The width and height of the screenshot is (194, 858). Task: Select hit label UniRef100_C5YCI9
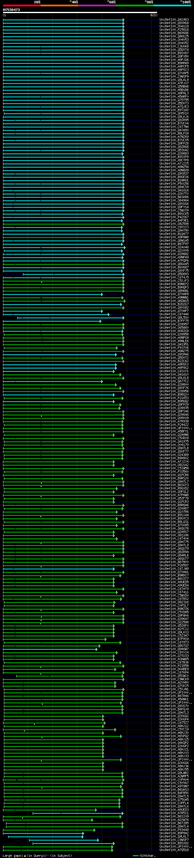click(174, 730)
